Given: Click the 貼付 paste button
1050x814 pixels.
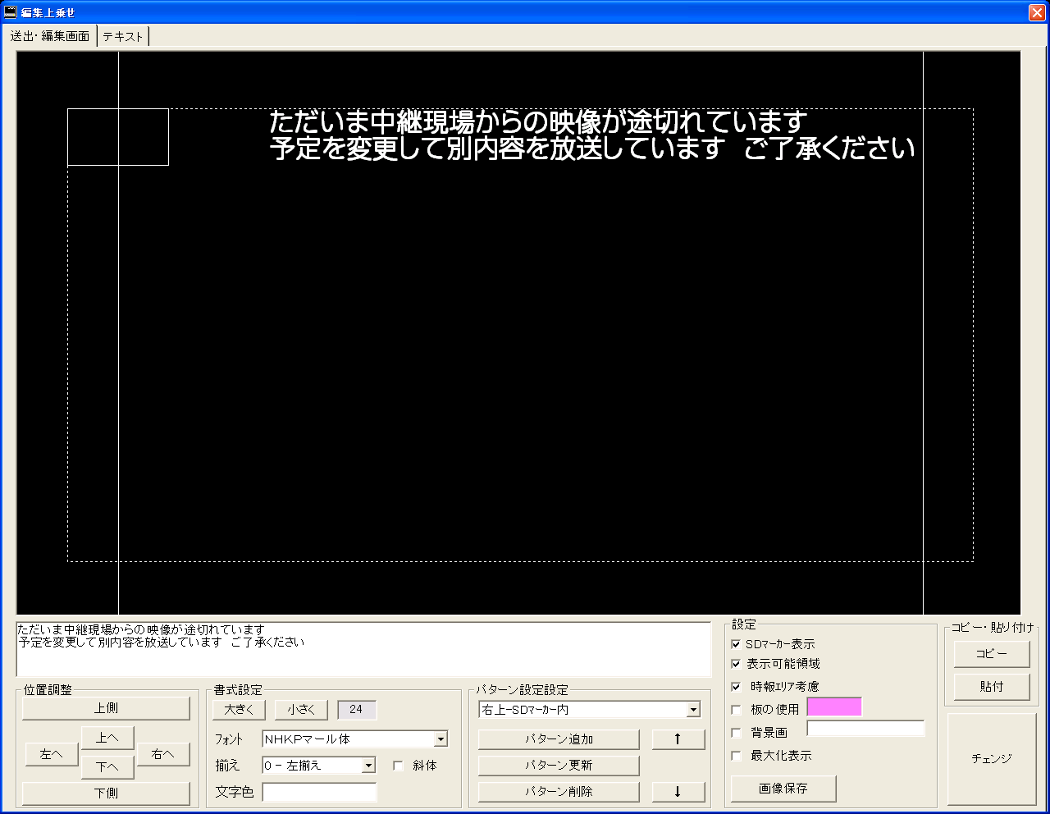Looking at the screenshot, I should tap(991, 687).
